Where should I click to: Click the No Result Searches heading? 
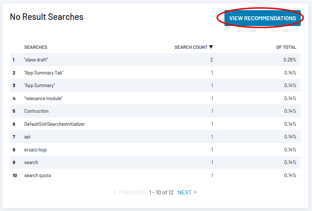point(47,17)
